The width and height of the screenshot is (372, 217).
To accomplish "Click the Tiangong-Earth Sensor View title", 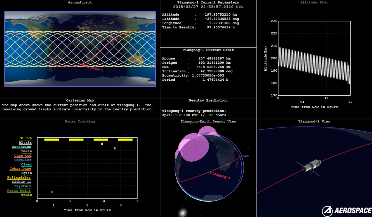I will [x=208, y=121].
